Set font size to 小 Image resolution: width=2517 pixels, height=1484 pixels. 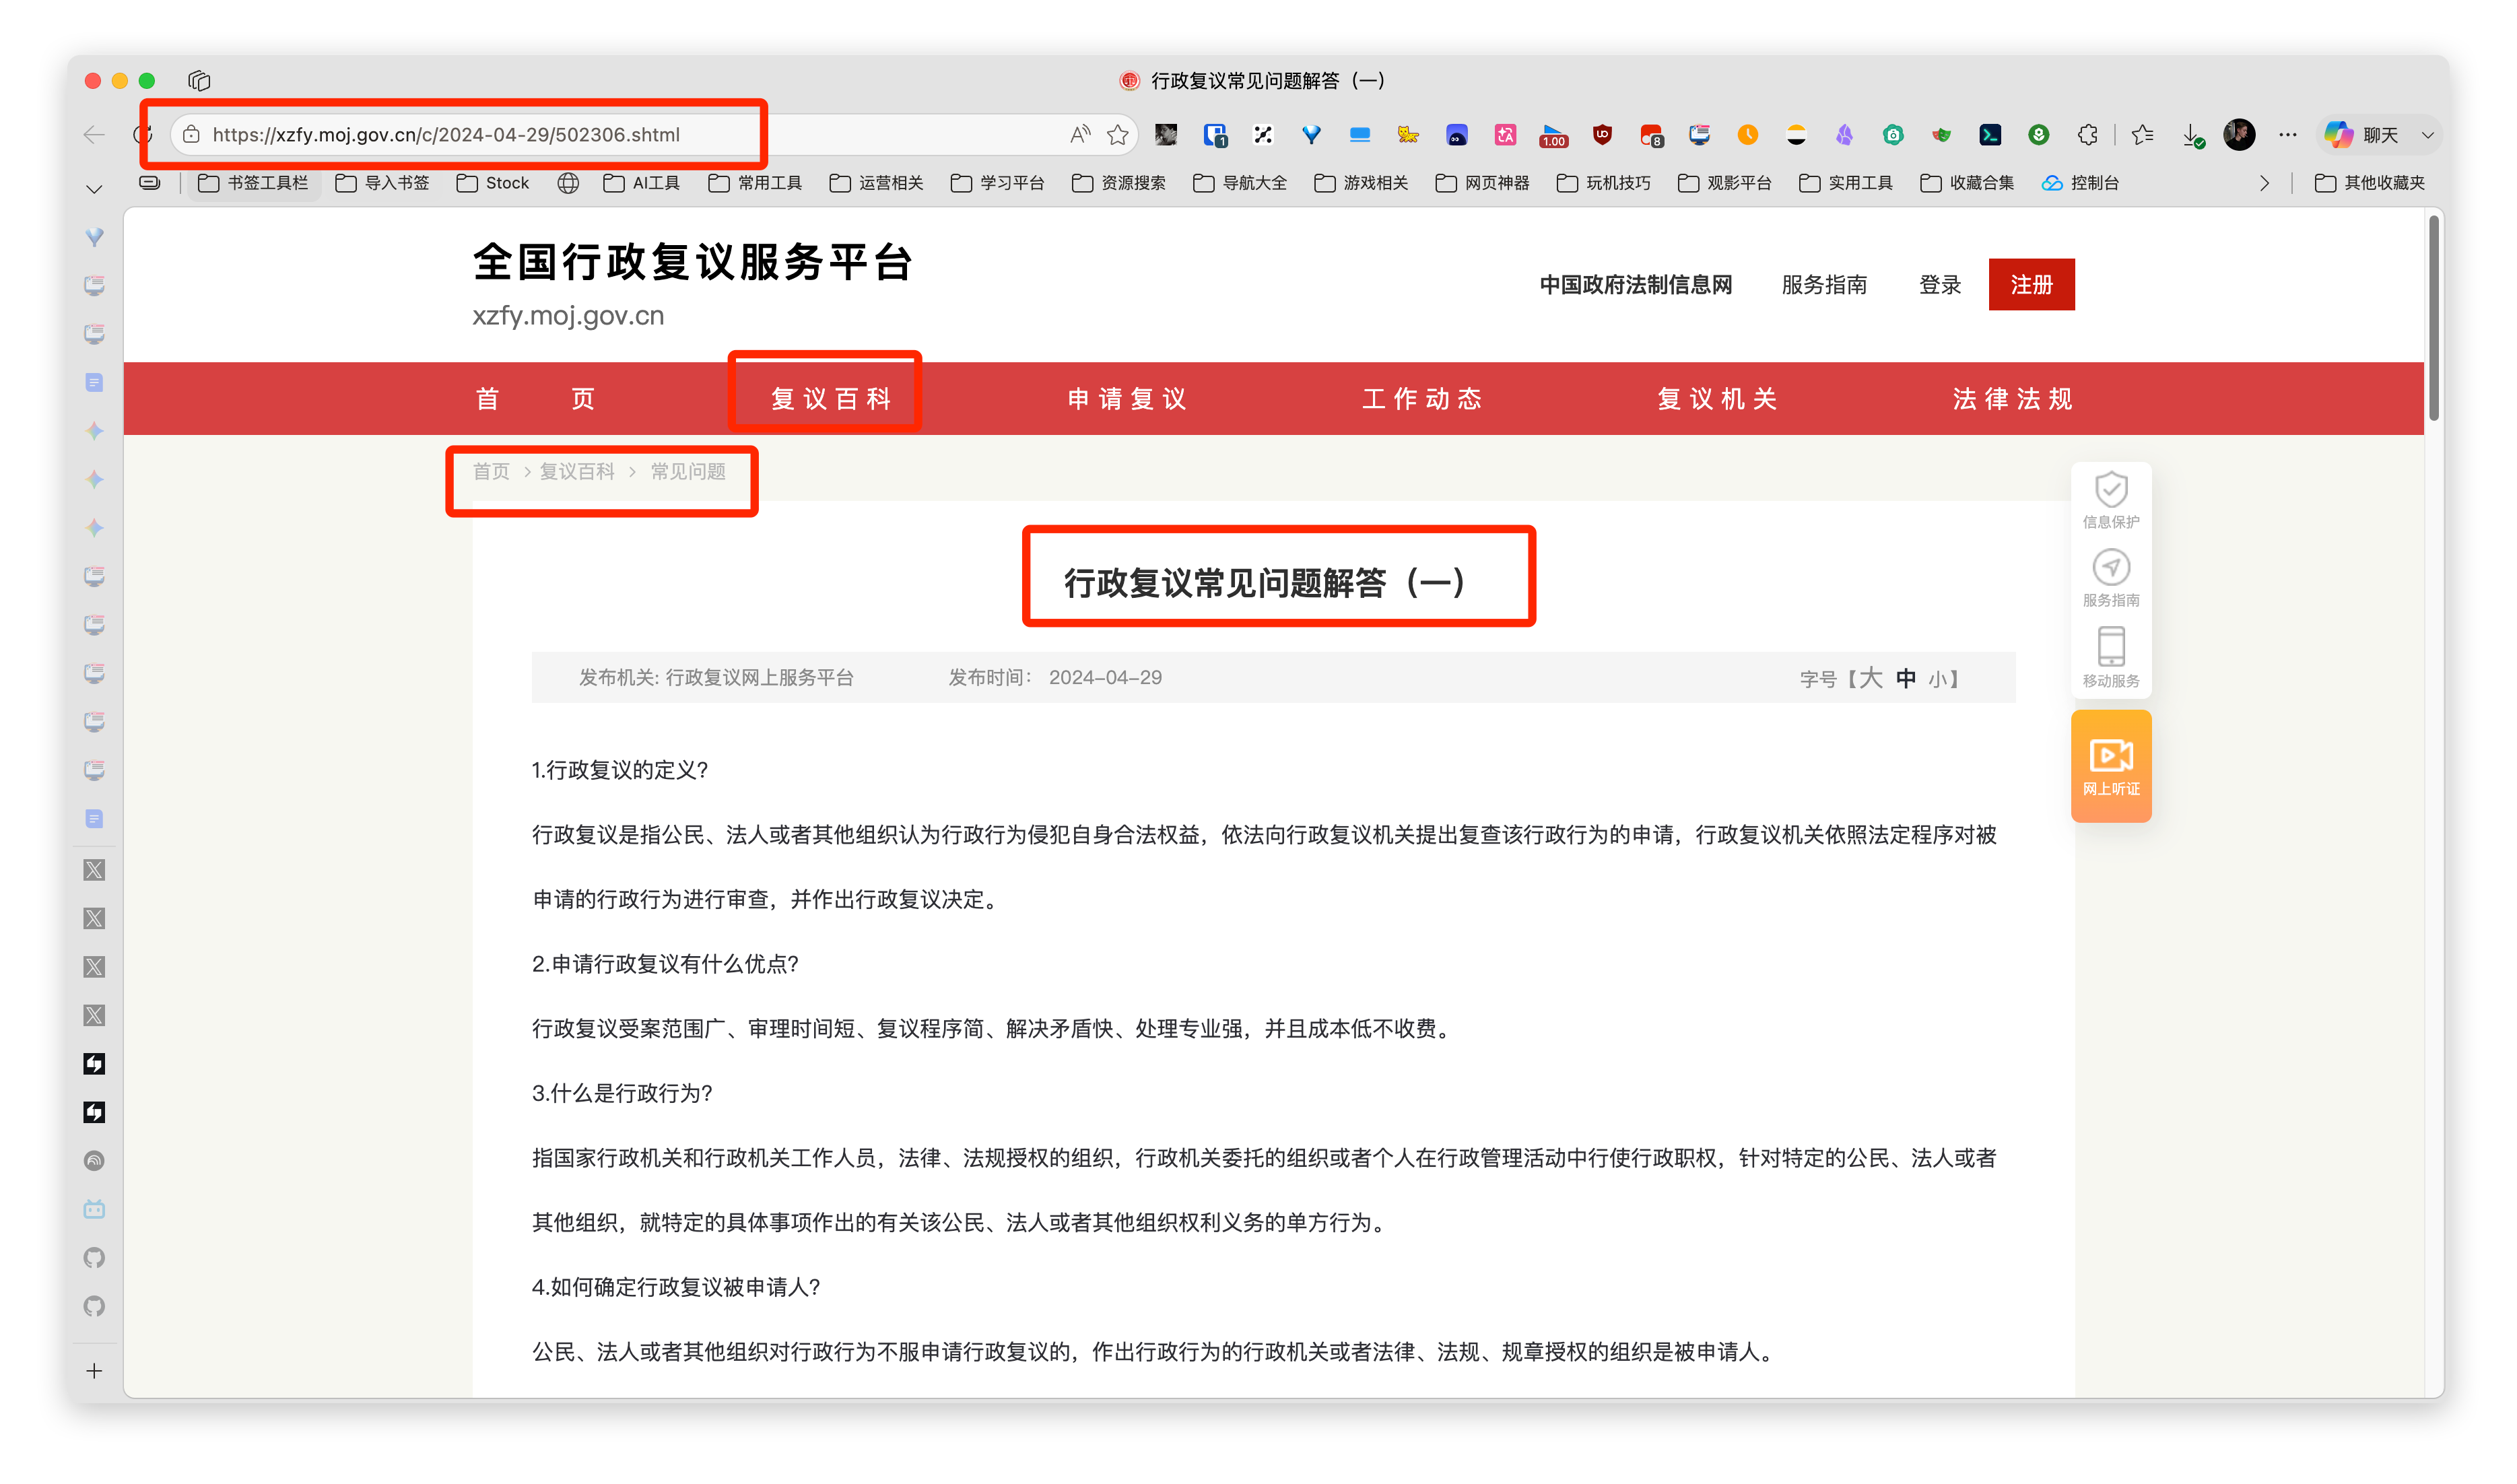pos(1938,680)
